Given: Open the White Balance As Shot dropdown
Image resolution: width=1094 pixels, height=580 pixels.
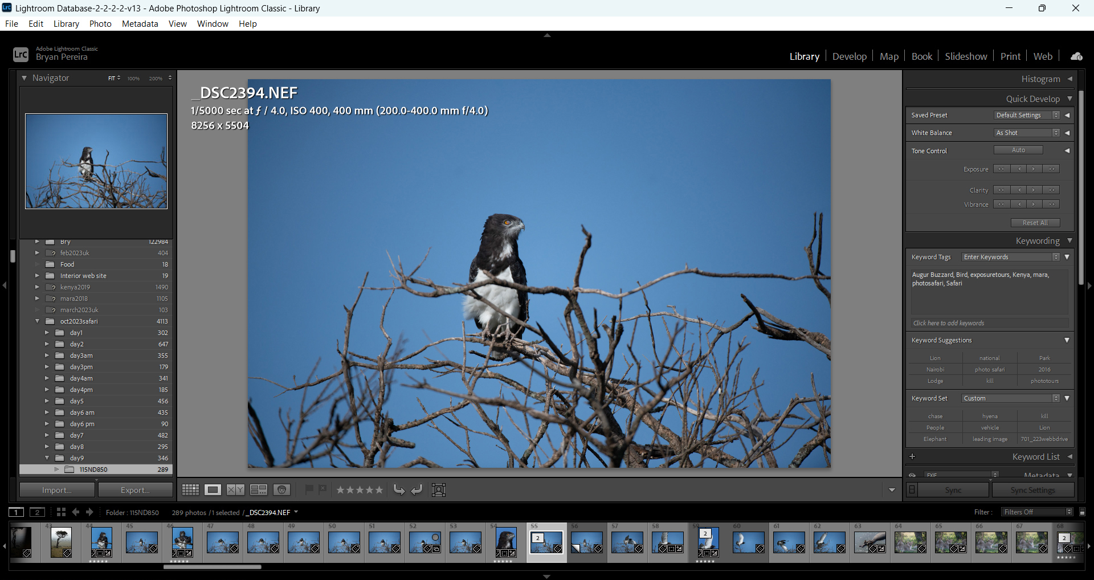Looking at the screenshot, I should (x=1027, y=133).
